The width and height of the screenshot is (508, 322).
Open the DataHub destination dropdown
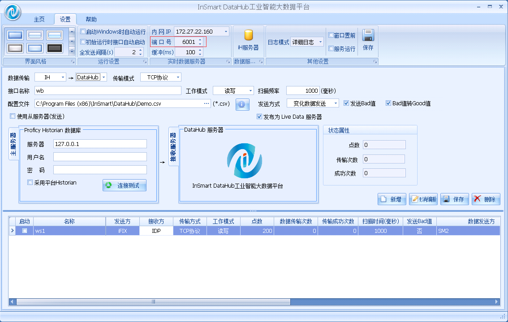(x=103, y=77)
